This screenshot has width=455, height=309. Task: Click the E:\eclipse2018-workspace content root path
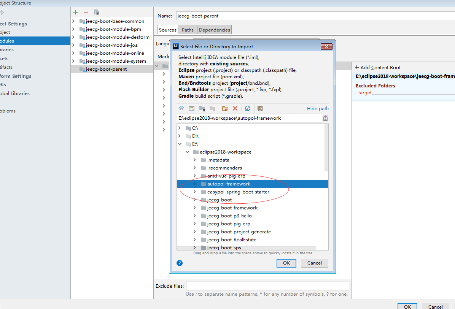click(405, 76)
